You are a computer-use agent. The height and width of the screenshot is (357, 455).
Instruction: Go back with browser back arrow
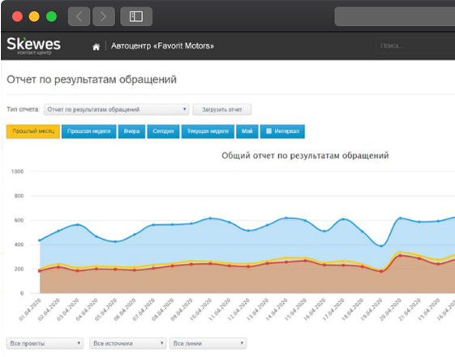click(79, 16)
